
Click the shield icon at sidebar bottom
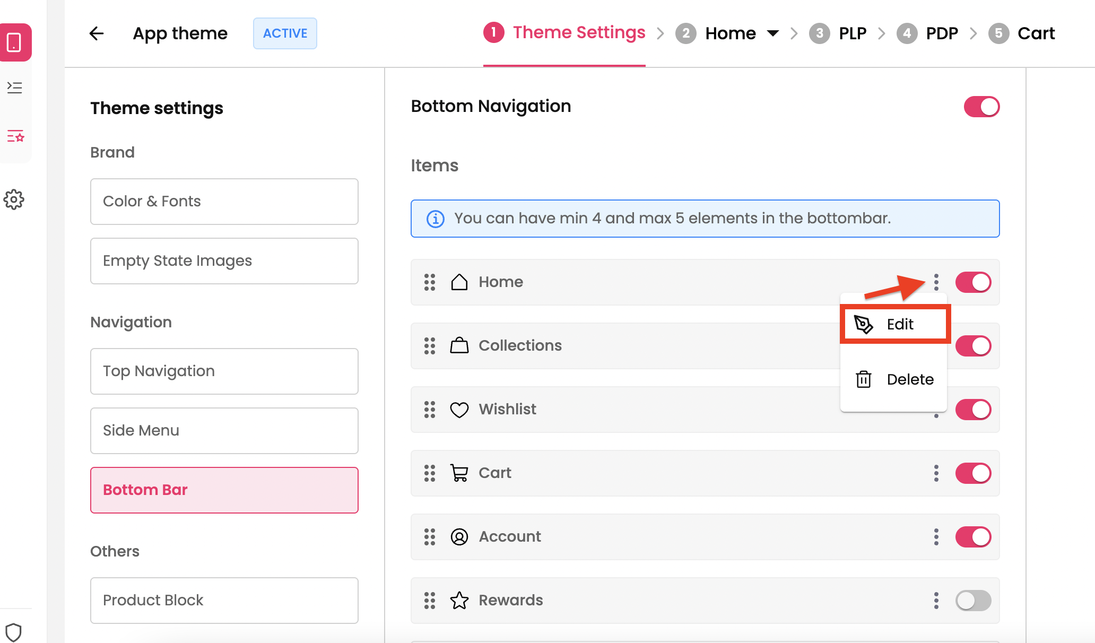coord(14,632)
